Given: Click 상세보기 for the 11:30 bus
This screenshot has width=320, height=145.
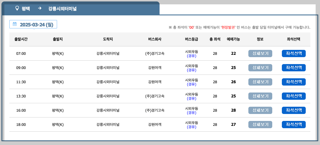Looking at the screenshot, I should click(260, 82).
